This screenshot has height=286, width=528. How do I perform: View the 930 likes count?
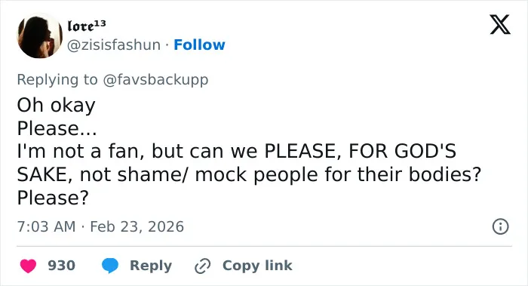coord(61,266)
